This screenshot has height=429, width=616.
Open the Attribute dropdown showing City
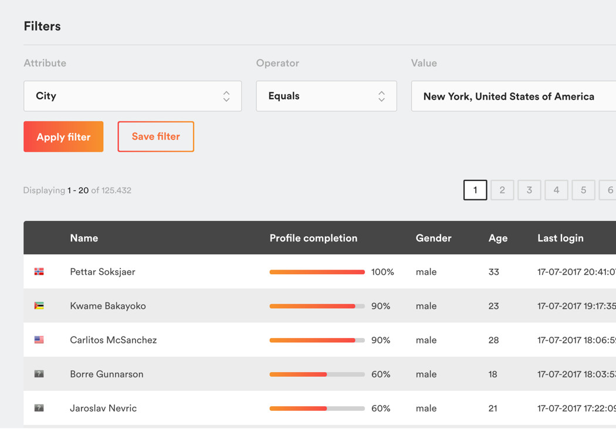(x=133, y=96)
